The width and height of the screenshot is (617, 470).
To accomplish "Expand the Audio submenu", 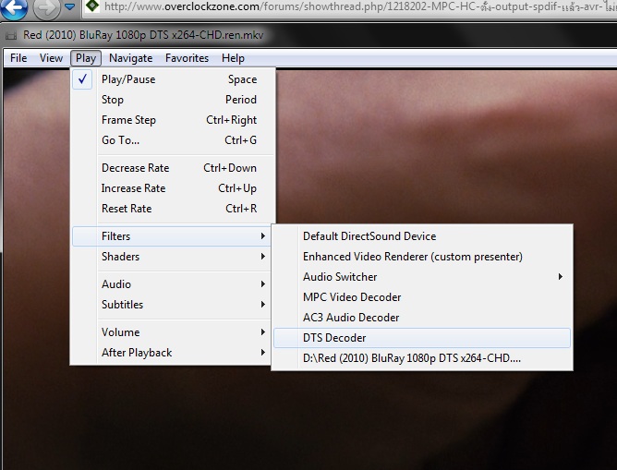I will click(x=172, y=284).
